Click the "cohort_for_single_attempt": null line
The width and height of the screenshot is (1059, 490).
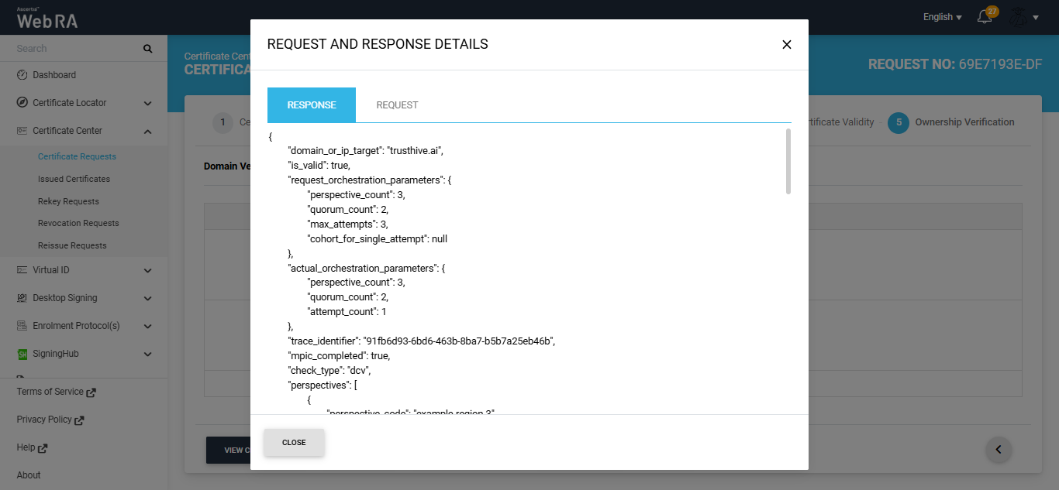[377, 239]
